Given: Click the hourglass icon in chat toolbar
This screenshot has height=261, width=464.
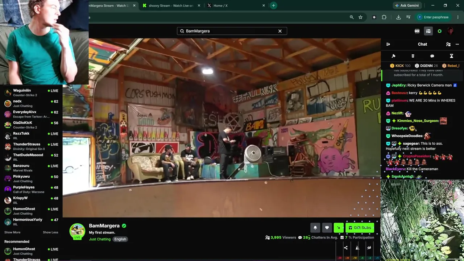Looking at the screenshot, I should click(451, 56).
